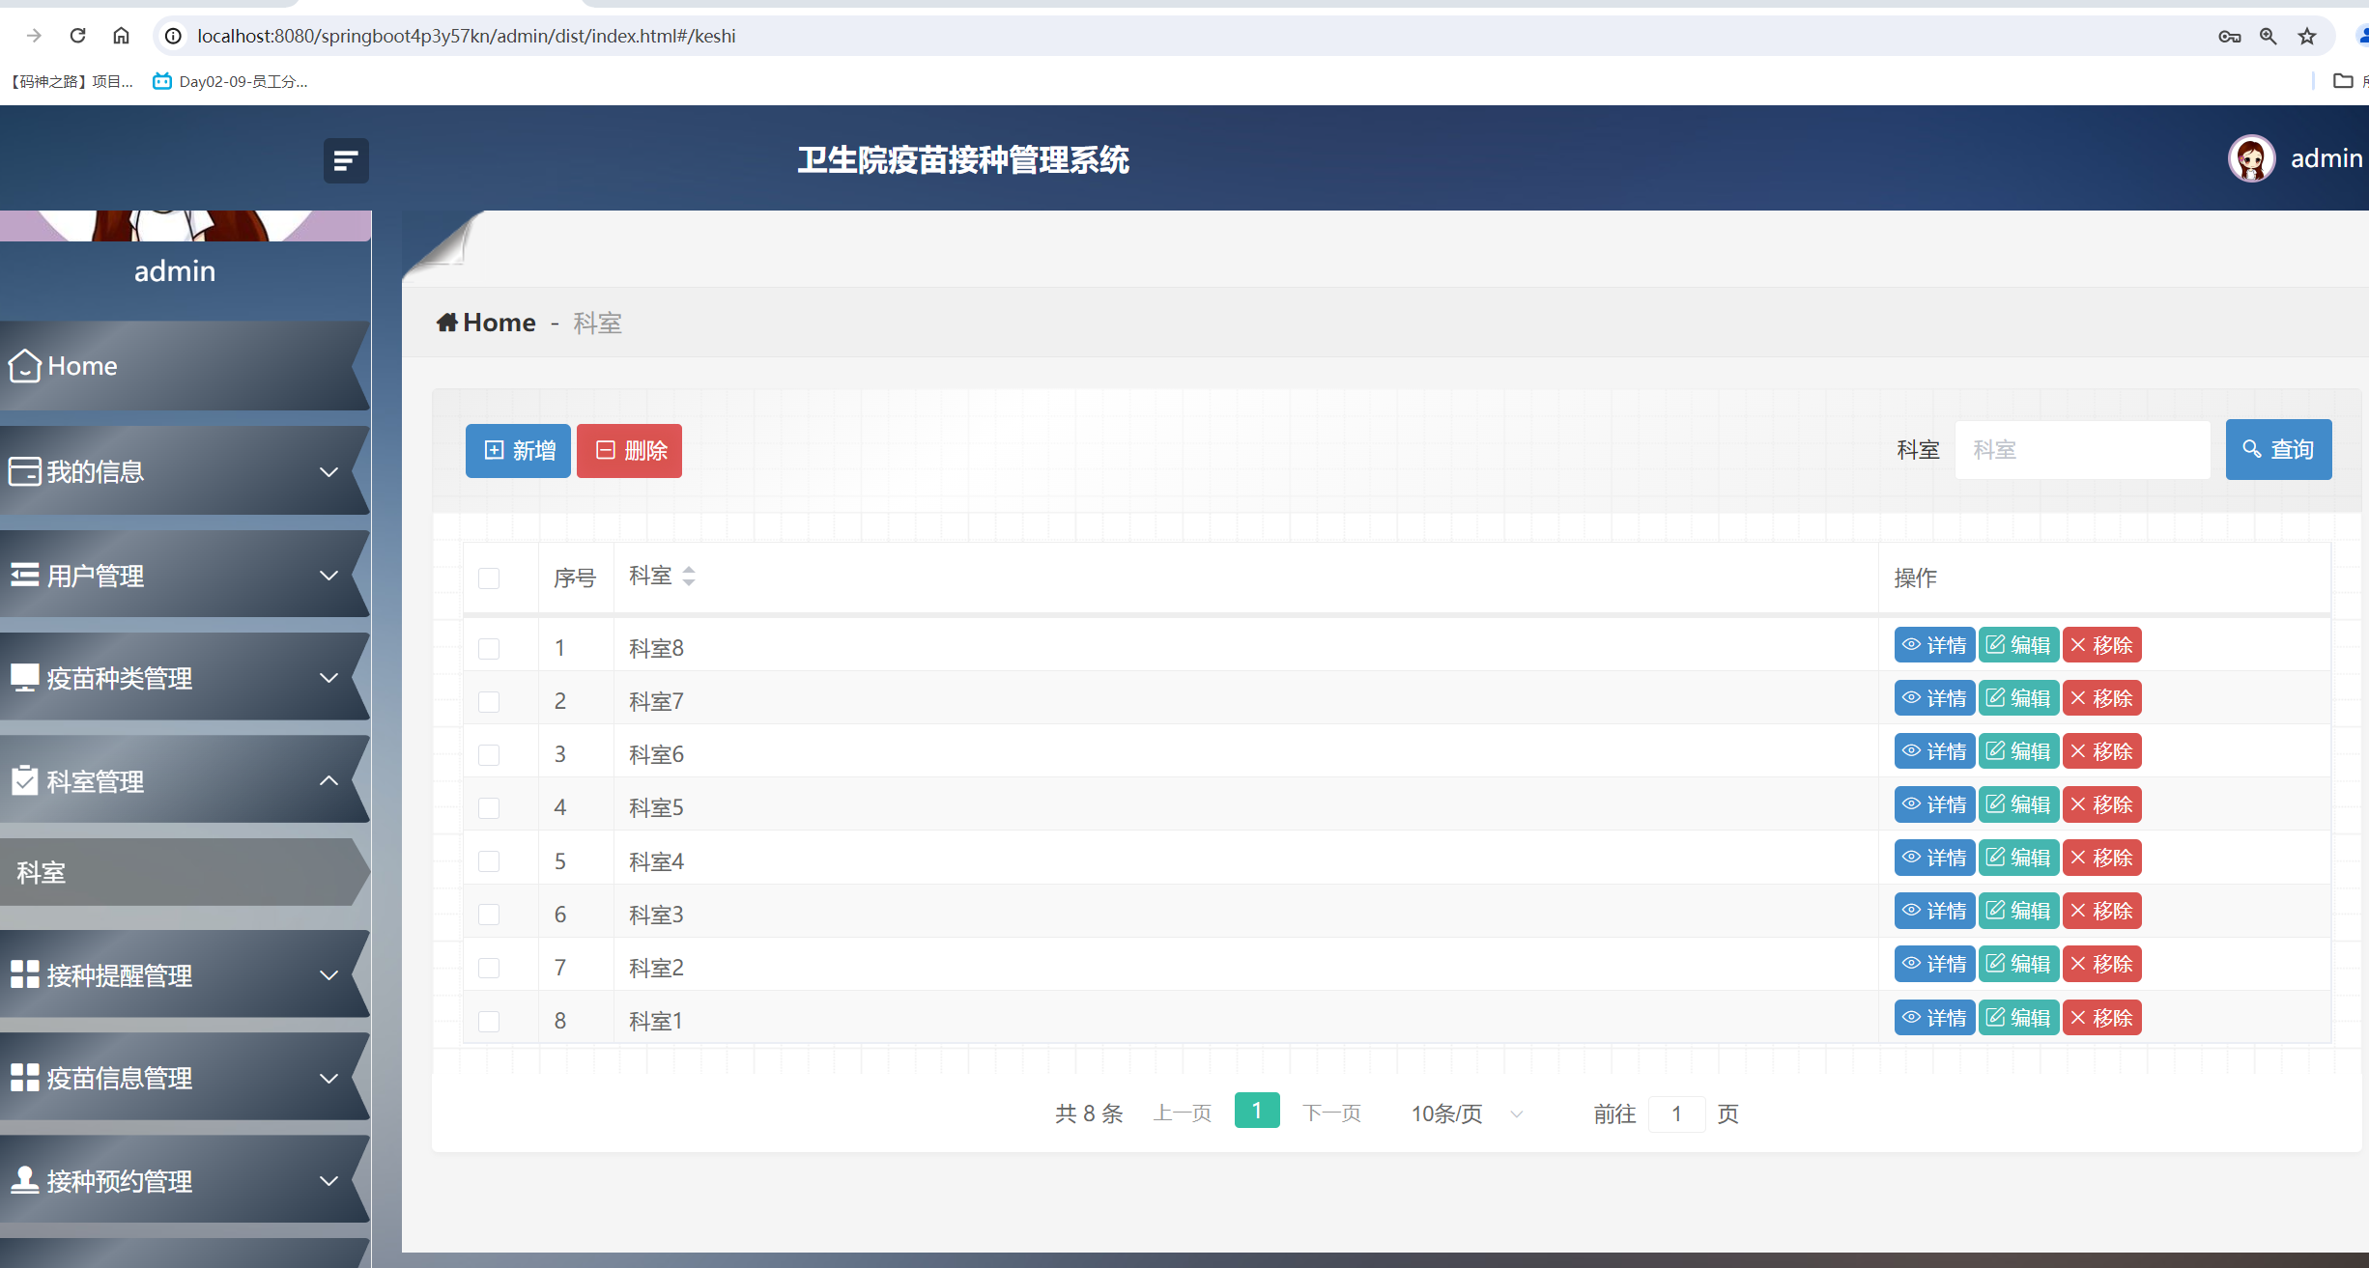Click the admin avatar in header
This screenshot has width=2369, height=1268.
pos(2251,158)
